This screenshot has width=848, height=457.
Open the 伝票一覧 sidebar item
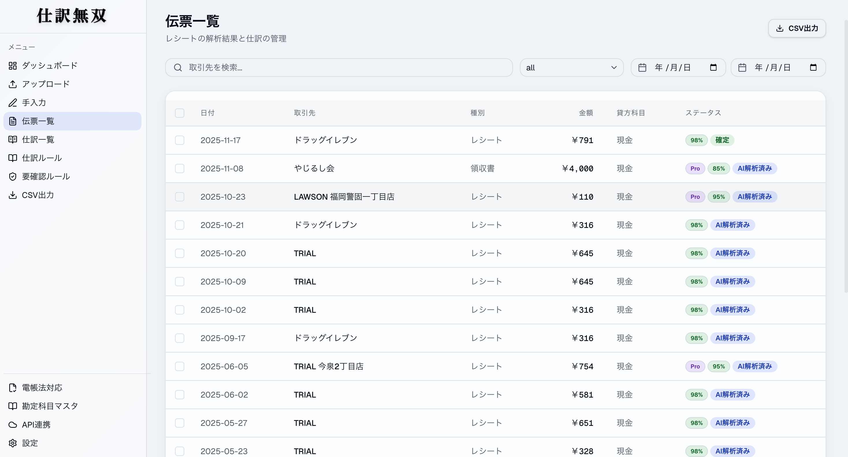click(x=72, y=121)
